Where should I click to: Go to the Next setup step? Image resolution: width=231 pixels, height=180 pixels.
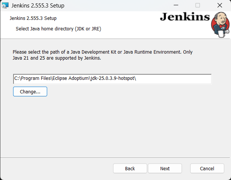(165, 168)
